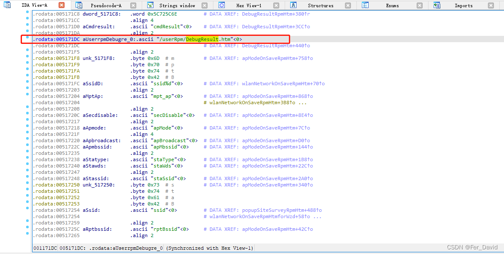Viewport: 504px width, 254px height.
Task: Close the Structures tab
Action: (x=348, y=5)
